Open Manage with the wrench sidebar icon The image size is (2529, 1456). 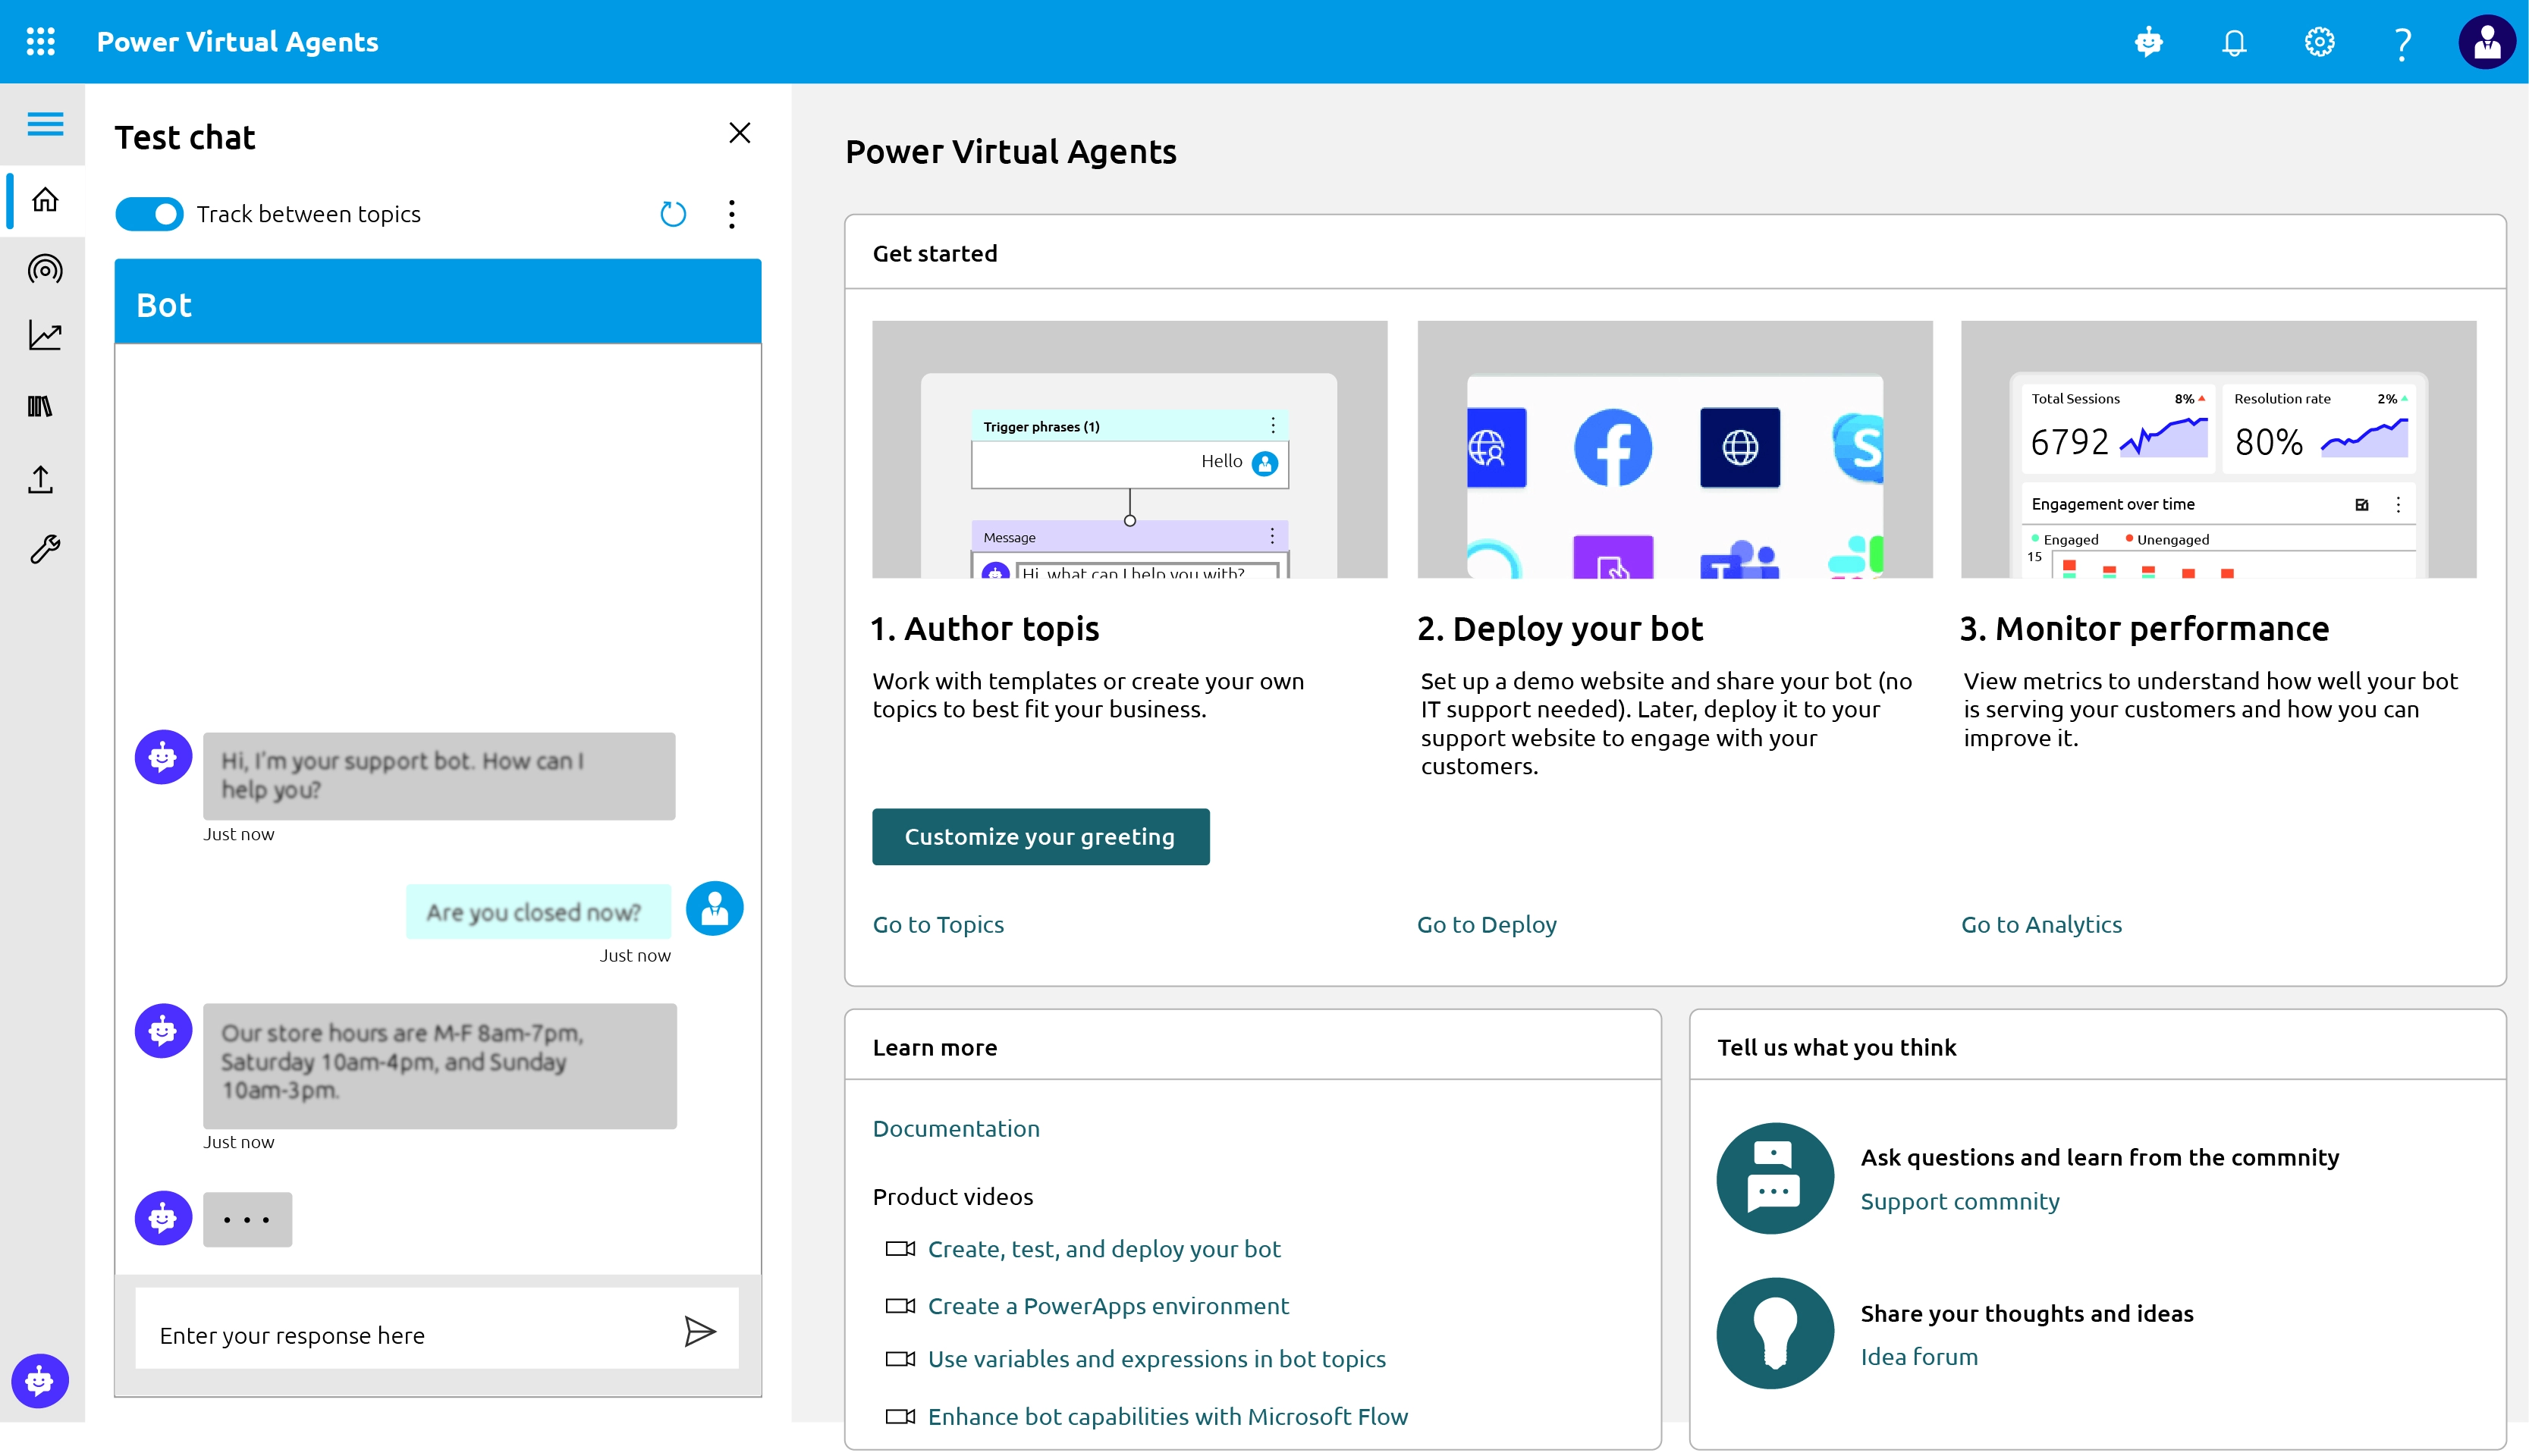coord(44,549)
